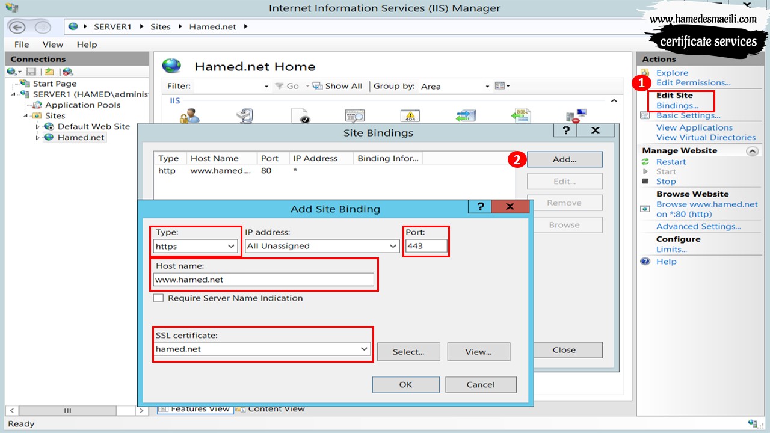The width and height of the screenshot is (770, 433).
Task: Click the Limits... link under Configure
Action: (671, 249)
